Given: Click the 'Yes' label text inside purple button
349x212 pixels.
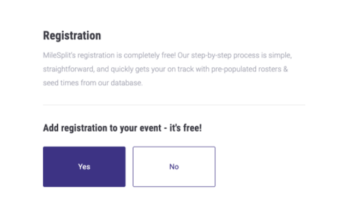Looking at the screenshot, I should [84, 167].
